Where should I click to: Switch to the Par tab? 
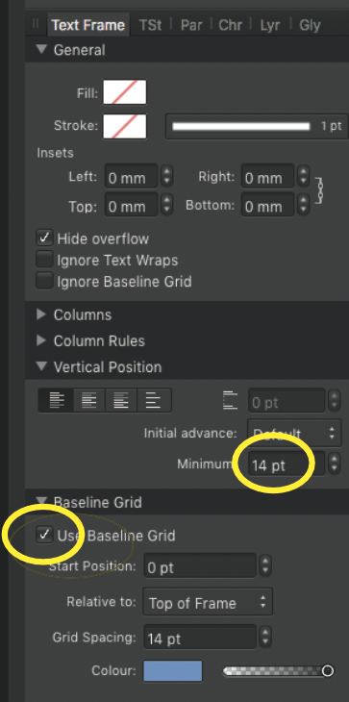[191, 25]
